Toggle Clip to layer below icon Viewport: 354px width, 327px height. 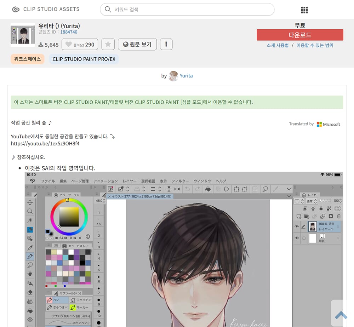tap(305, 208)
